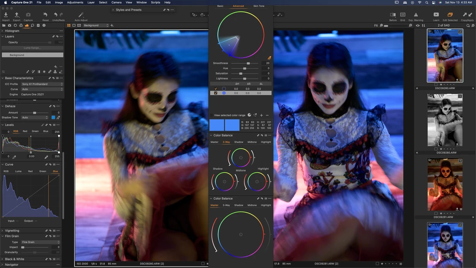Open the ICC Profile dropdown

pos(42,84)
